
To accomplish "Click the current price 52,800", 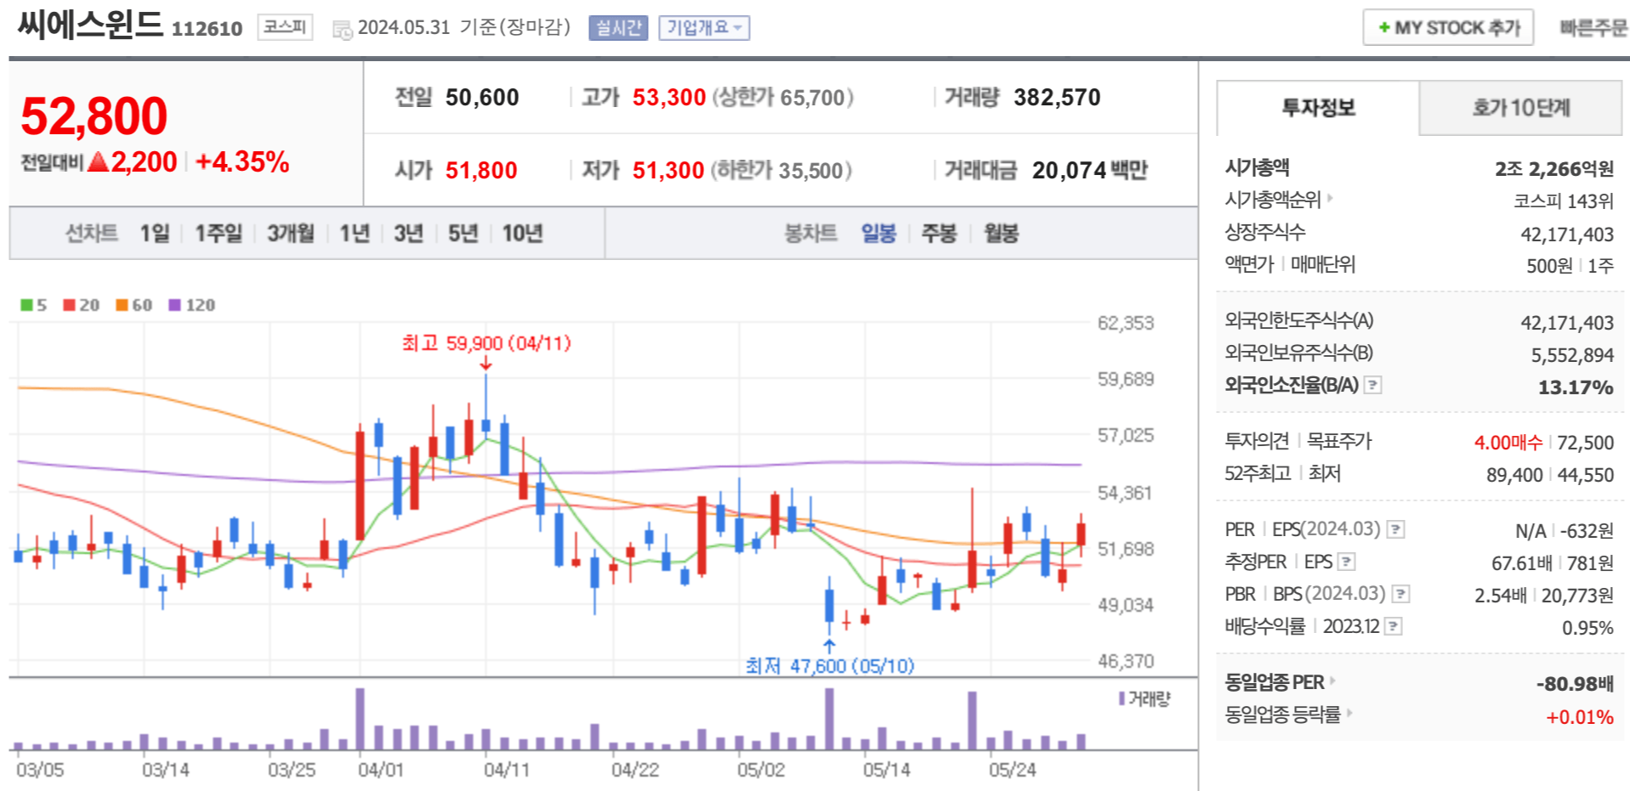I will 94,116.
